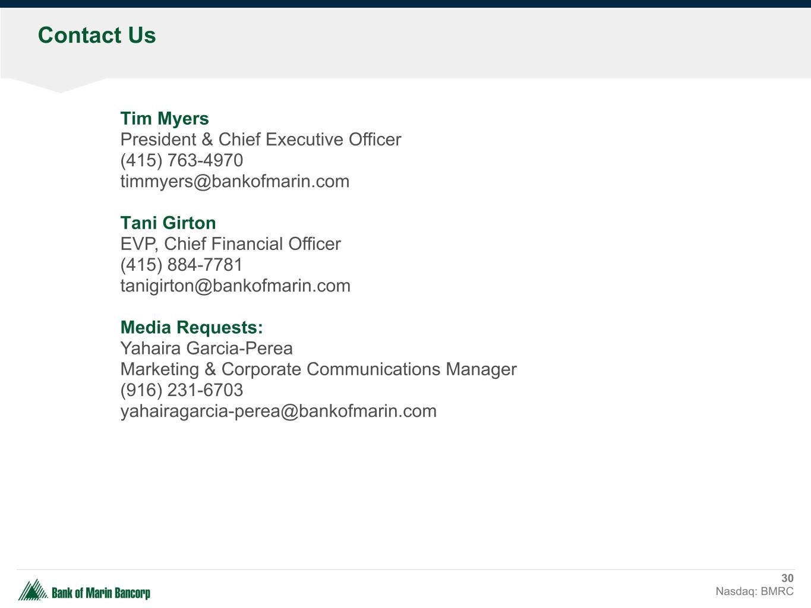Select the Contact Us slide title
This screenshot has width=811, height=608.
(x=97, y=36)
